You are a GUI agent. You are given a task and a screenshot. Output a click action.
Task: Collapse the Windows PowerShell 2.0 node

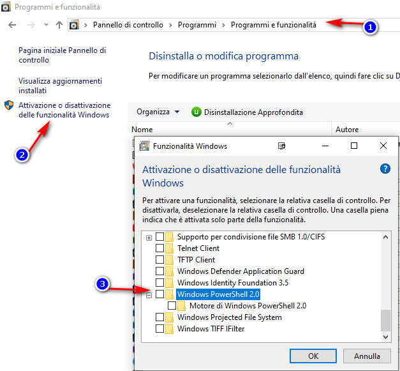149,296
